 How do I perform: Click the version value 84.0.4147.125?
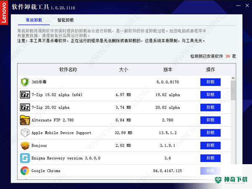[x=168, y=171]
